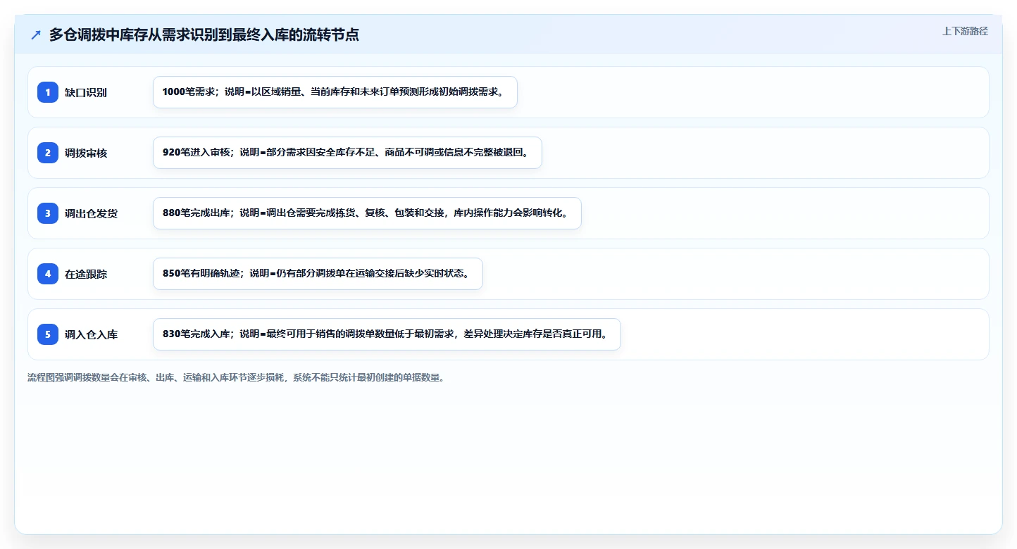Screen dimensions: 1017x549
Task: Click the 上下游路径 label in the header
Action: [965, 31]
